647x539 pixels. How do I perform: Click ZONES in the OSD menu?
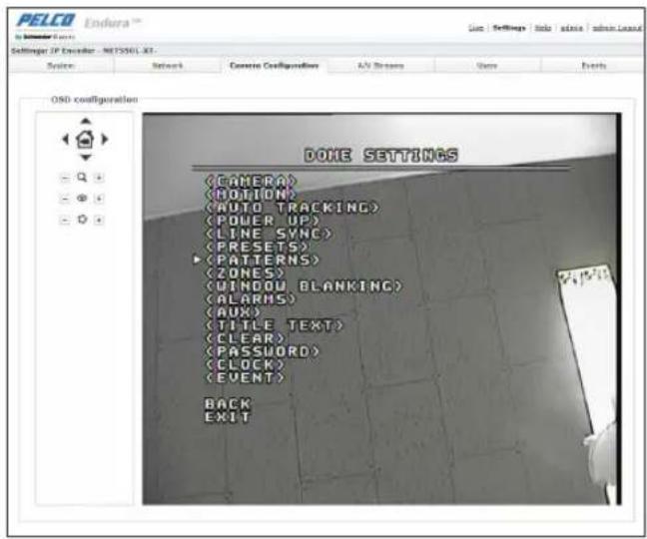tap(245, 273)
